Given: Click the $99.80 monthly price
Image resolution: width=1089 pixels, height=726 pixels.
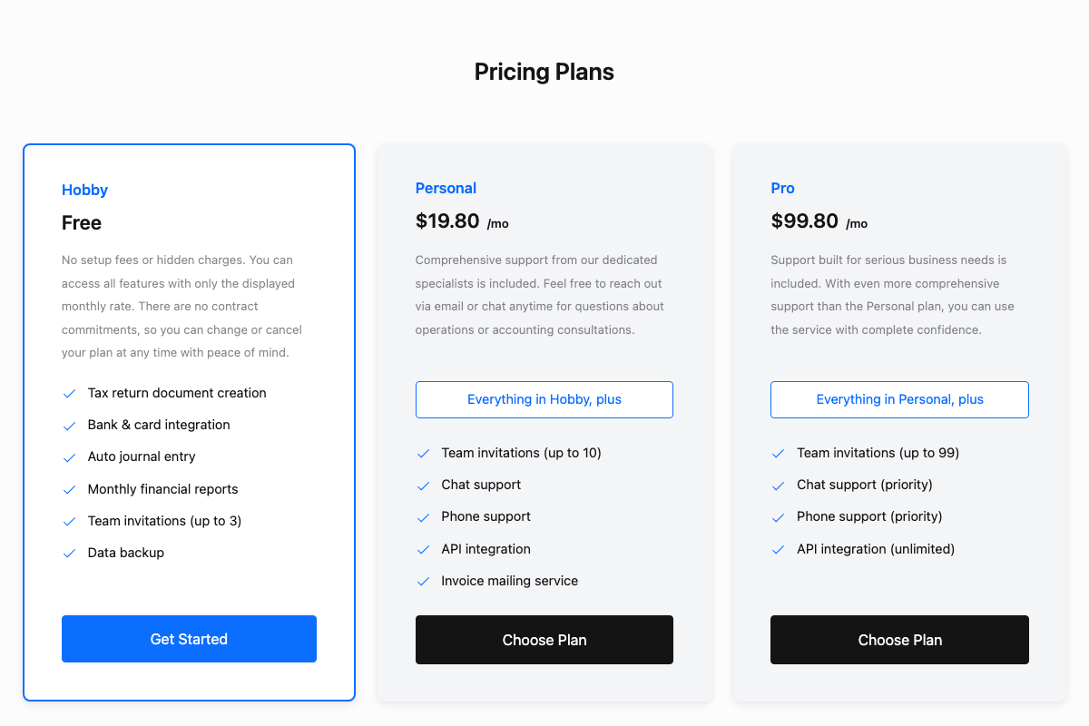Looking at the screenshot, I should 804,221.
